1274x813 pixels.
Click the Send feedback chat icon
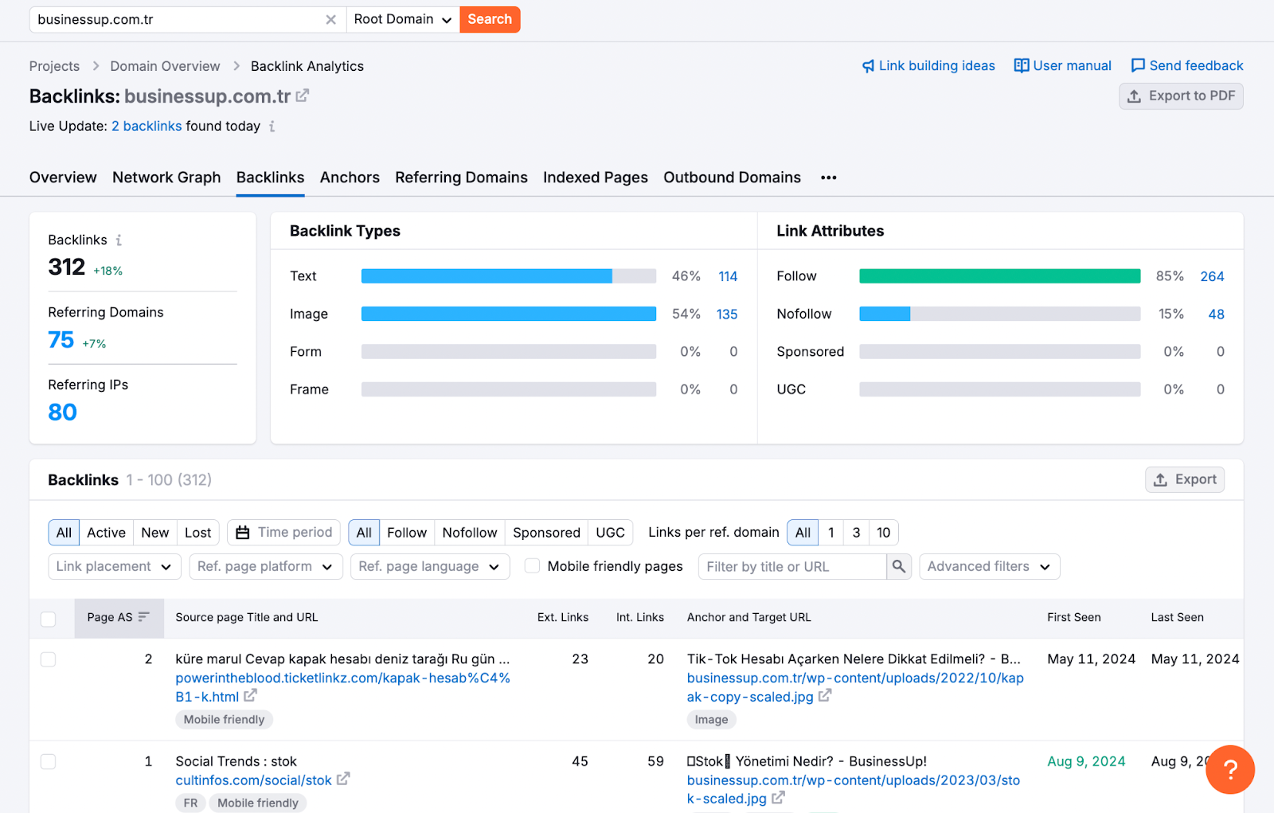1138,65
